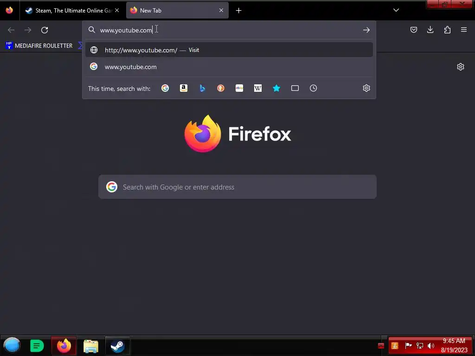
Task: Go forward one page
Action: [x=28, y=30]
